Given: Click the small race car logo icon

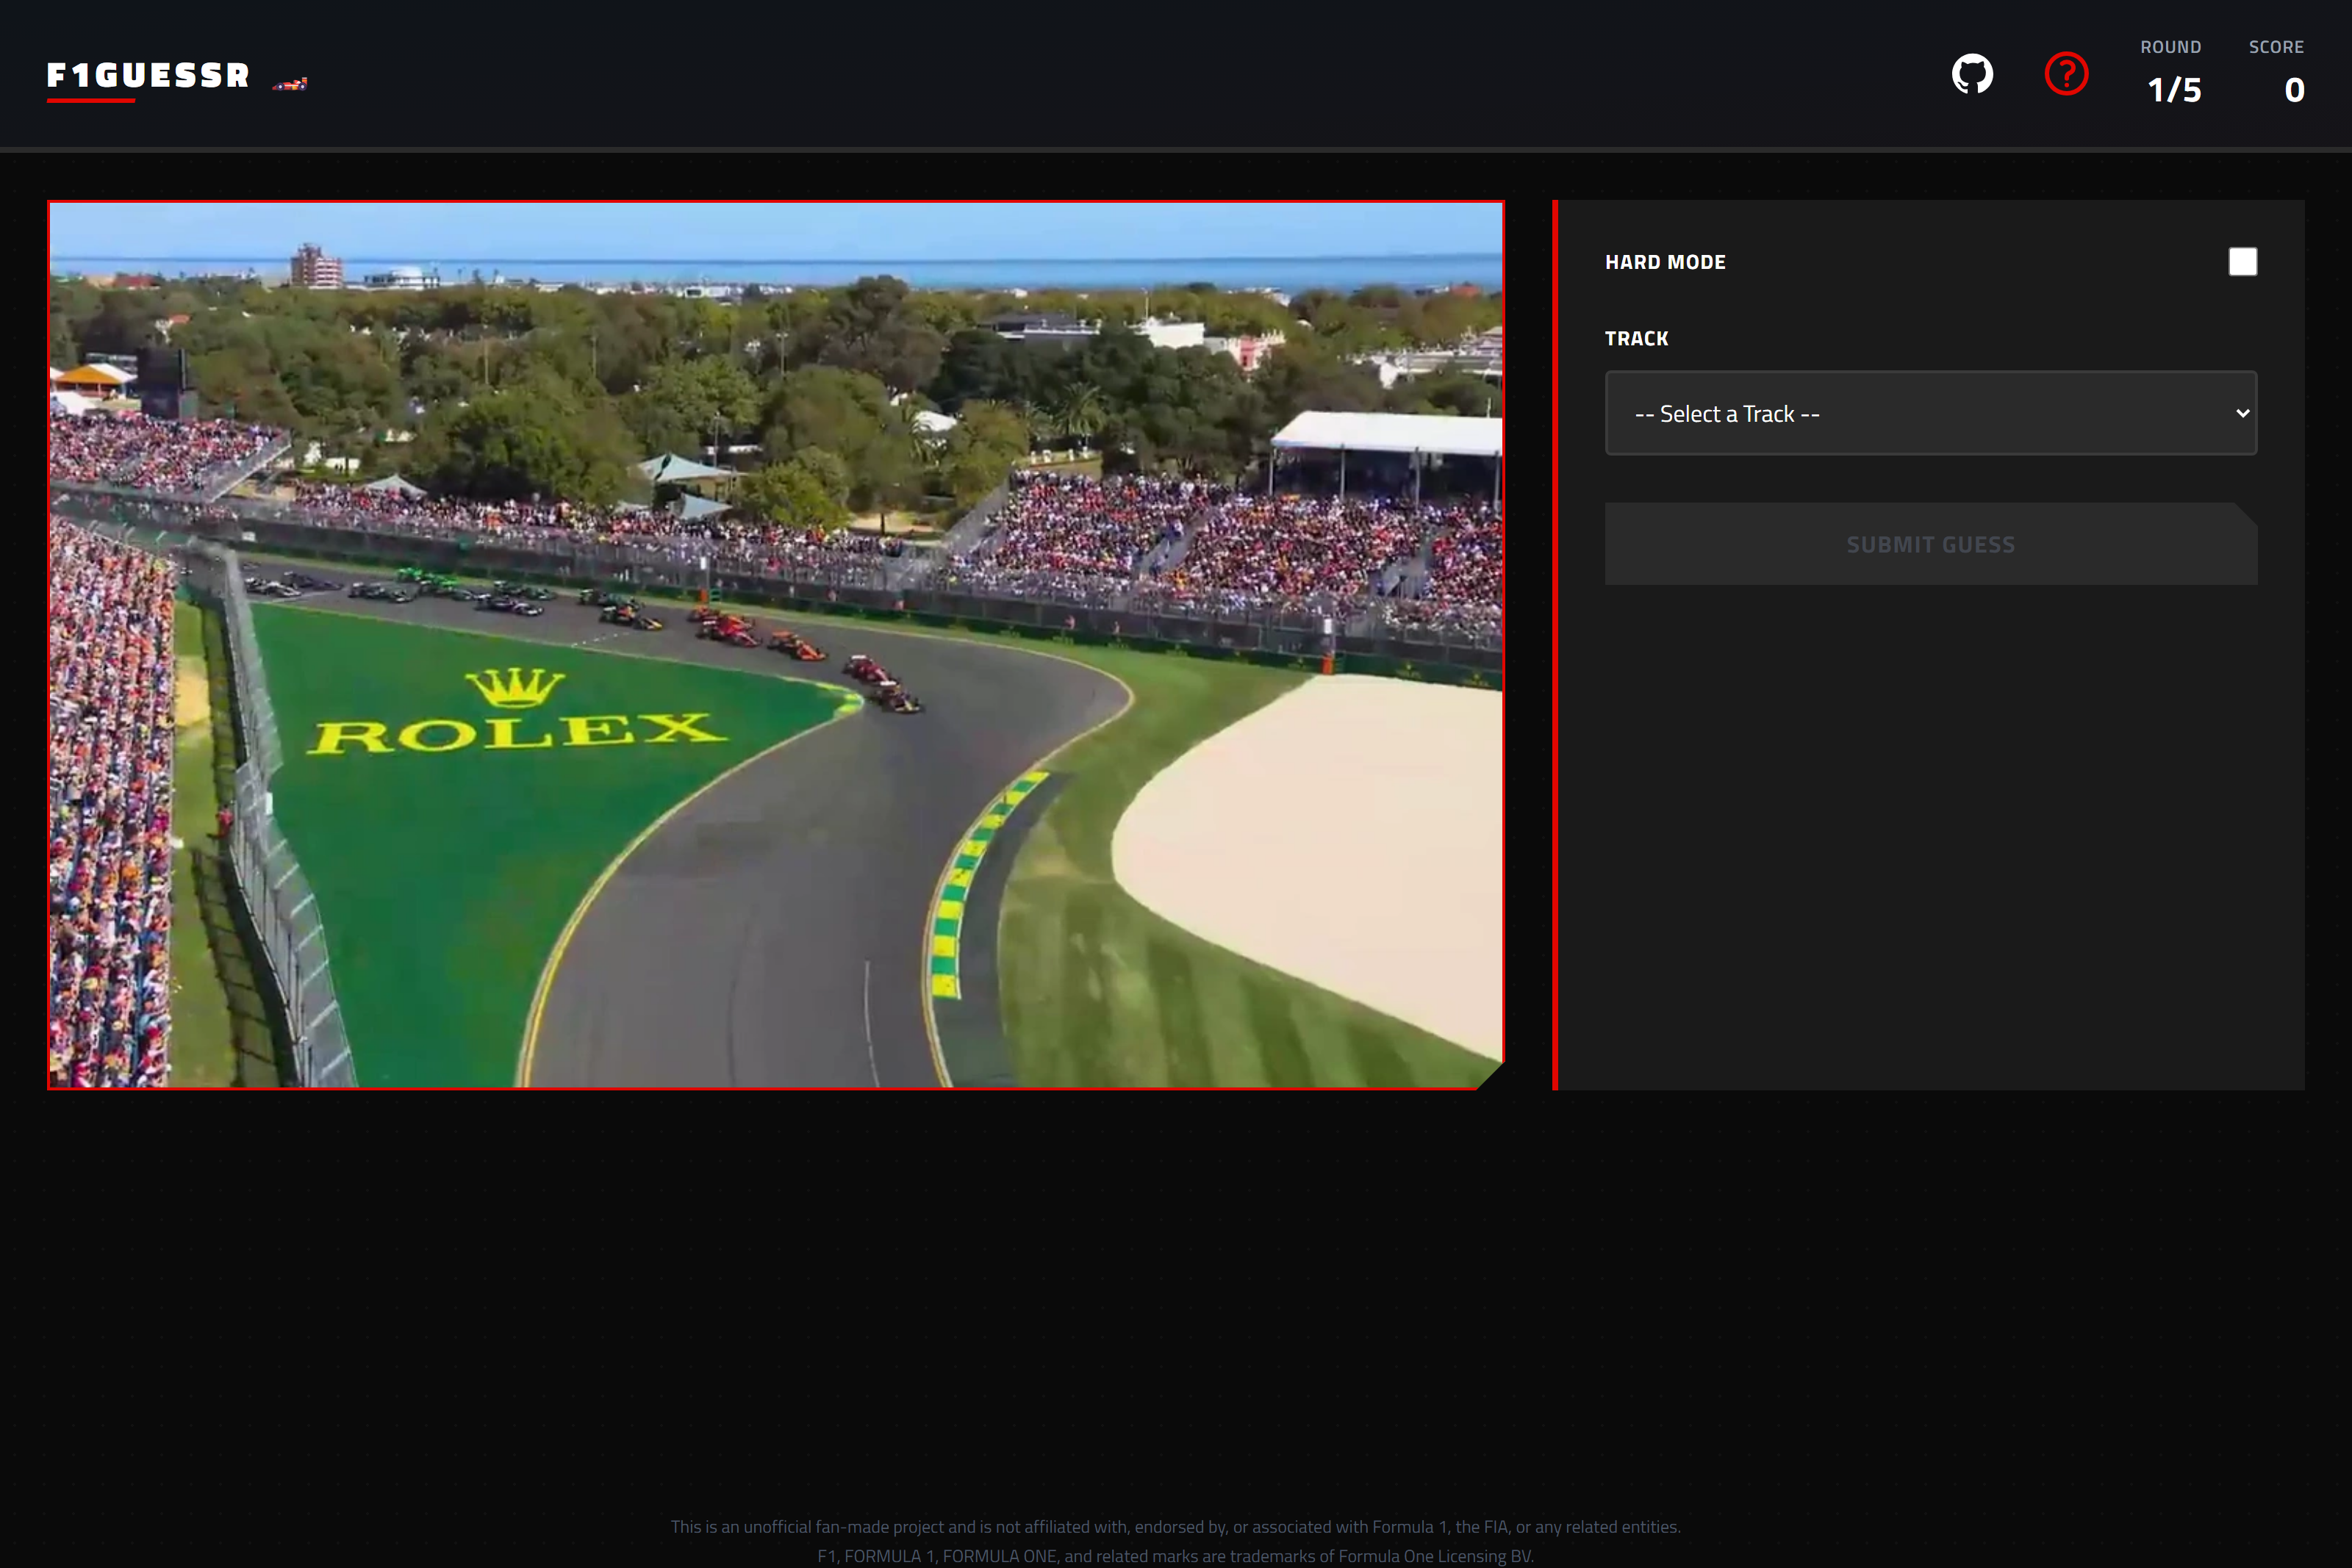Looking at the screenshot, I should tap(290, 84).
